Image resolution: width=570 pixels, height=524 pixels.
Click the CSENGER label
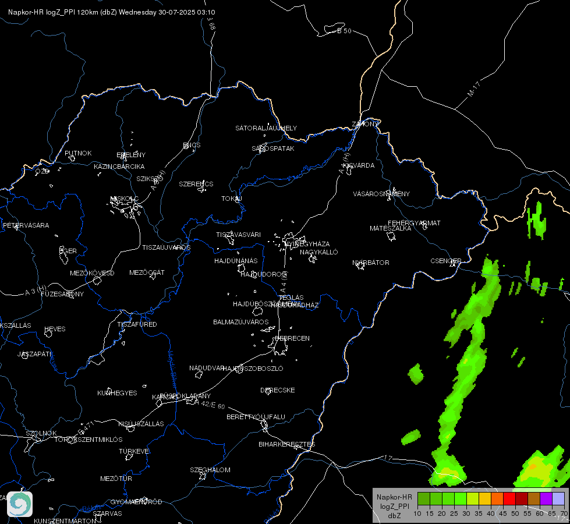[x=445, y=261]
